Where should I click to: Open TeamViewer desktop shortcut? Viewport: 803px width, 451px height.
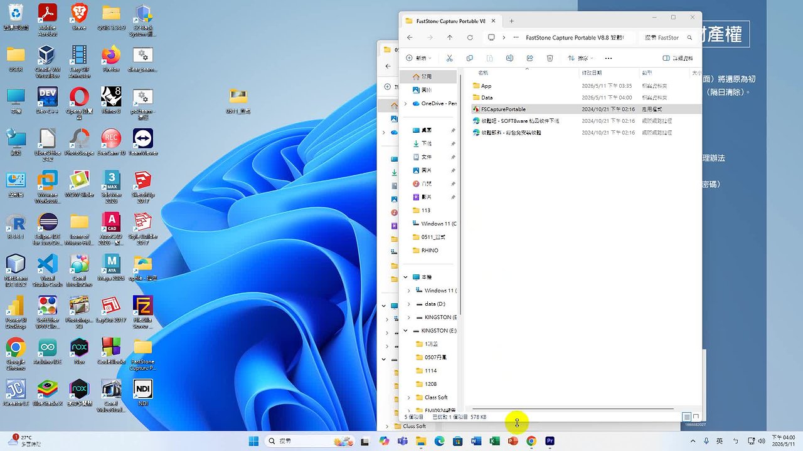pyautogui.click(x=143, y=143)
